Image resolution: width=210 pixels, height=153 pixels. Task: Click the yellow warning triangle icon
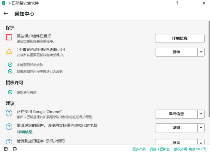[x=9, y=51]
